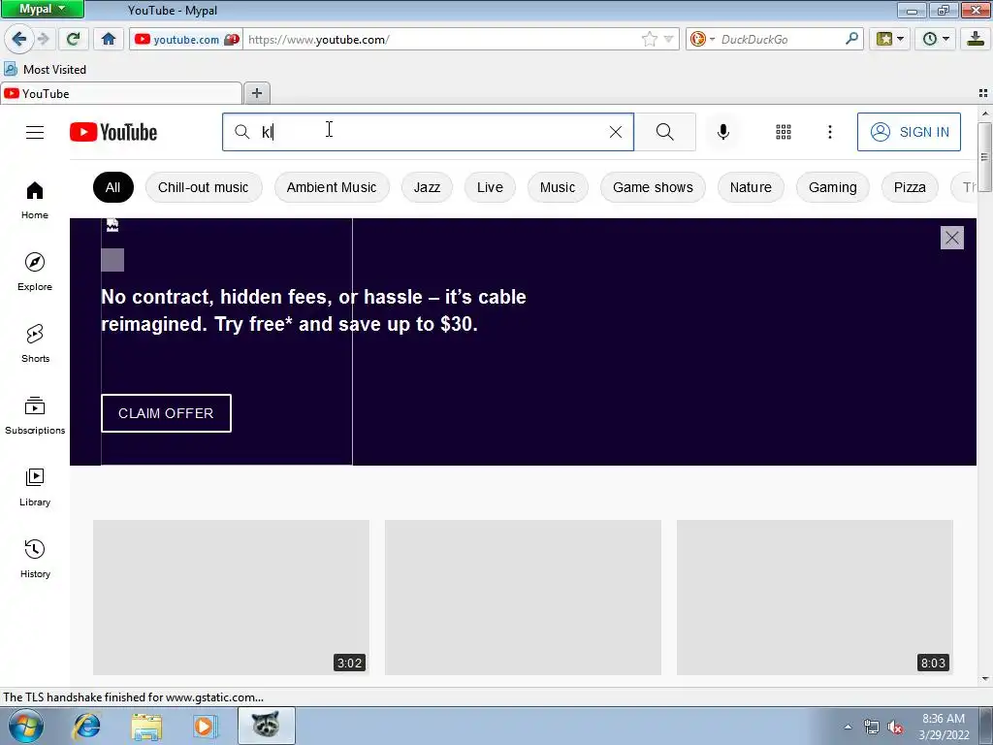The image size is (993, 745).
Task: Open Windows Media Player on taskbar
Action: click(x=205, y=726)
